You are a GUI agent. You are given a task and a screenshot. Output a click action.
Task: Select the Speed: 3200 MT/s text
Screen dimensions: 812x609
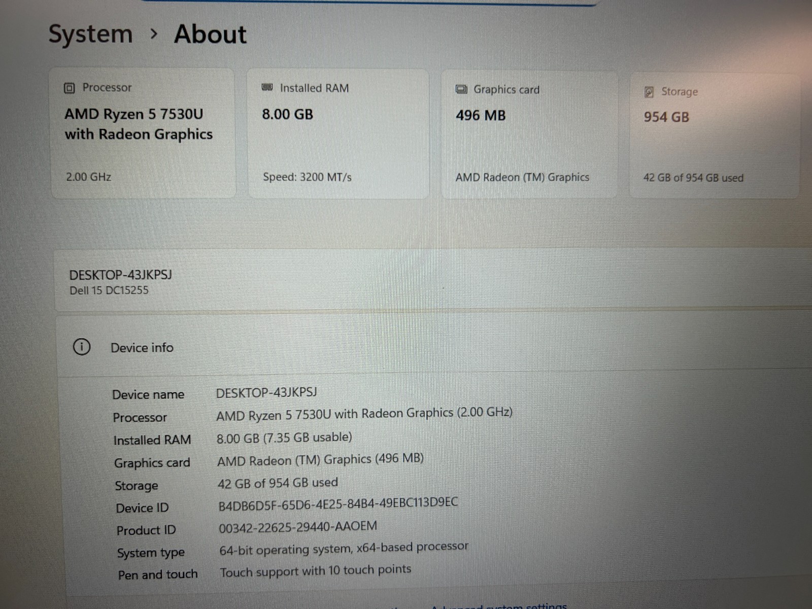(307, 177)
